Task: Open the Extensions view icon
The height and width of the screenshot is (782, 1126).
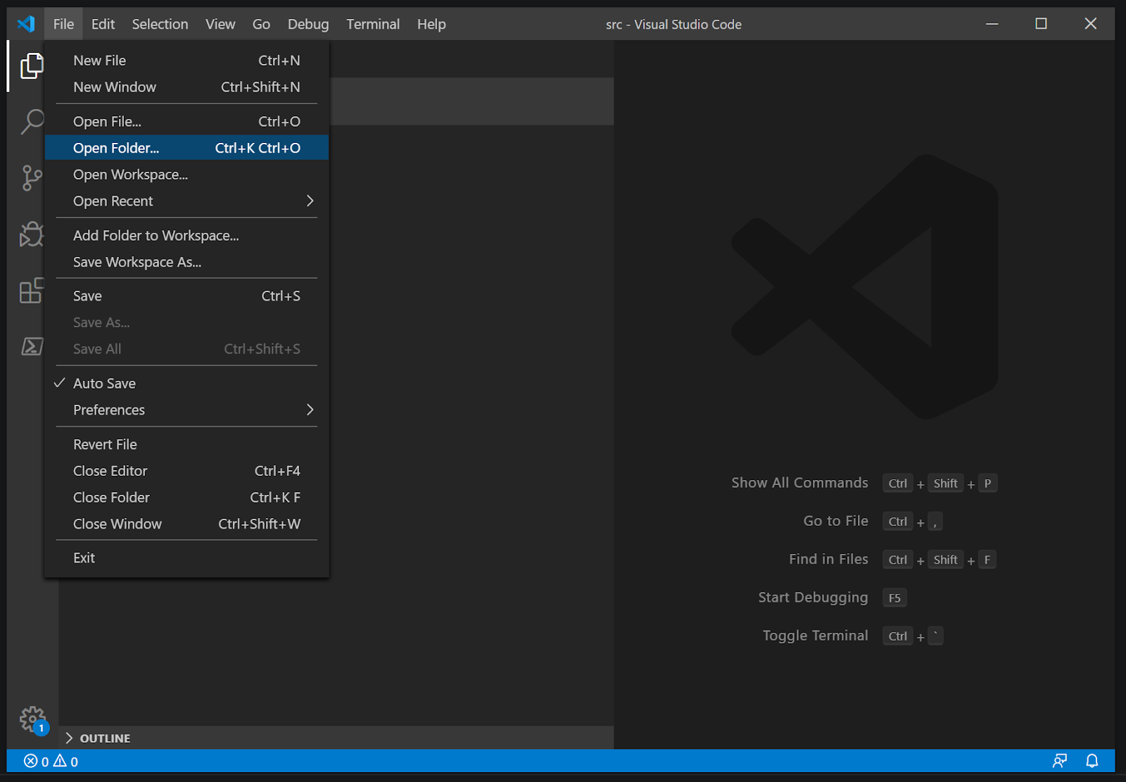Action: tap(30, 290)
